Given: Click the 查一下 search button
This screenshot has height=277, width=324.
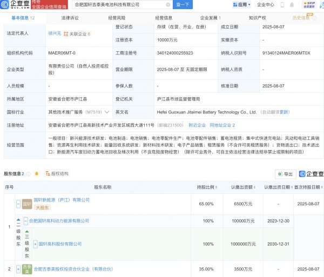Looking at the screenshot, I should pos(183,4).
